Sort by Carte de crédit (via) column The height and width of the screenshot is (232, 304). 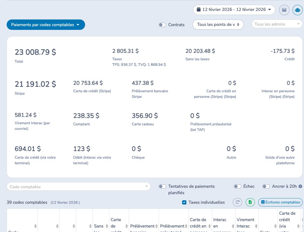pyautogui.click(x=298, y=226)
